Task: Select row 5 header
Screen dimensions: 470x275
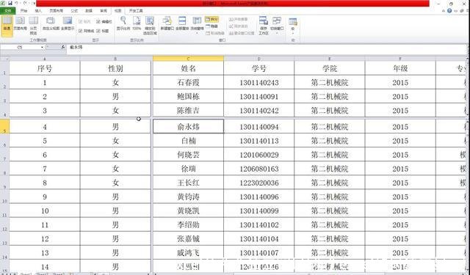Action: click(4, 126)
